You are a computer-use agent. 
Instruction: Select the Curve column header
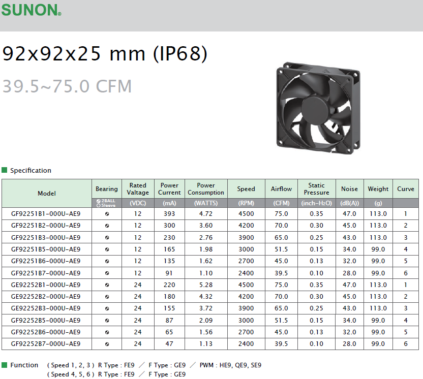coord(406,188)
